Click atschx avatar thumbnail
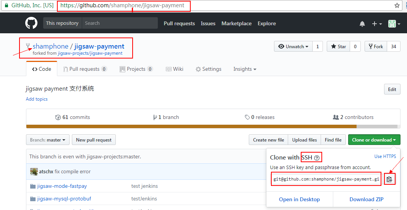 [34, 171]
